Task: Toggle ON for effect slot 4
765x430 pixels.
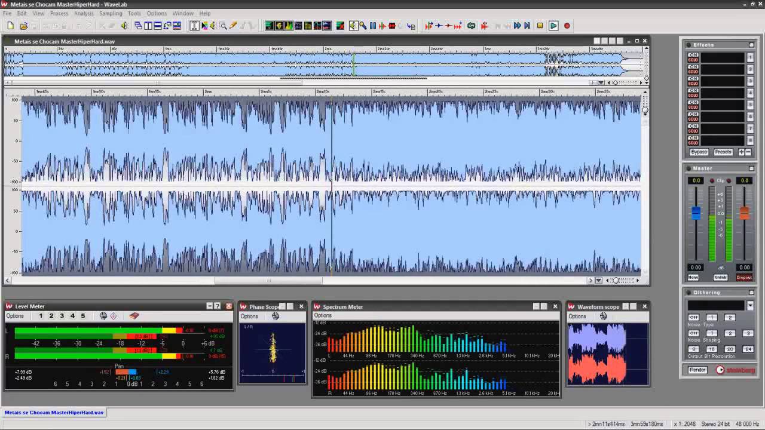Action: click(x=693, y=91)
